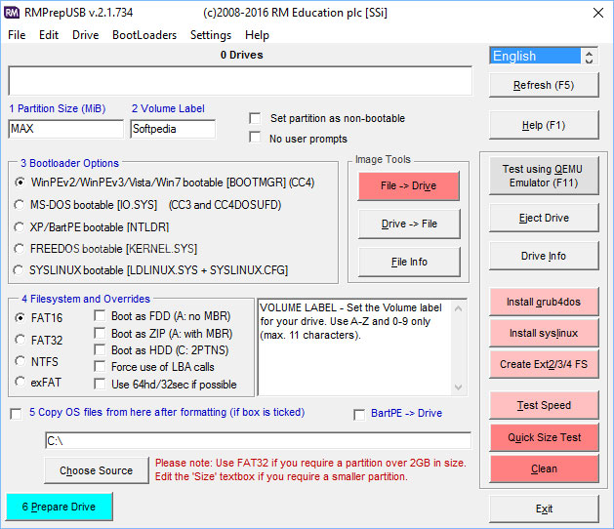The height and width of the screenshot is (529, 614).
Task: Click the Choose Source button
Action: pyautogui.click(x=96, y=470)
